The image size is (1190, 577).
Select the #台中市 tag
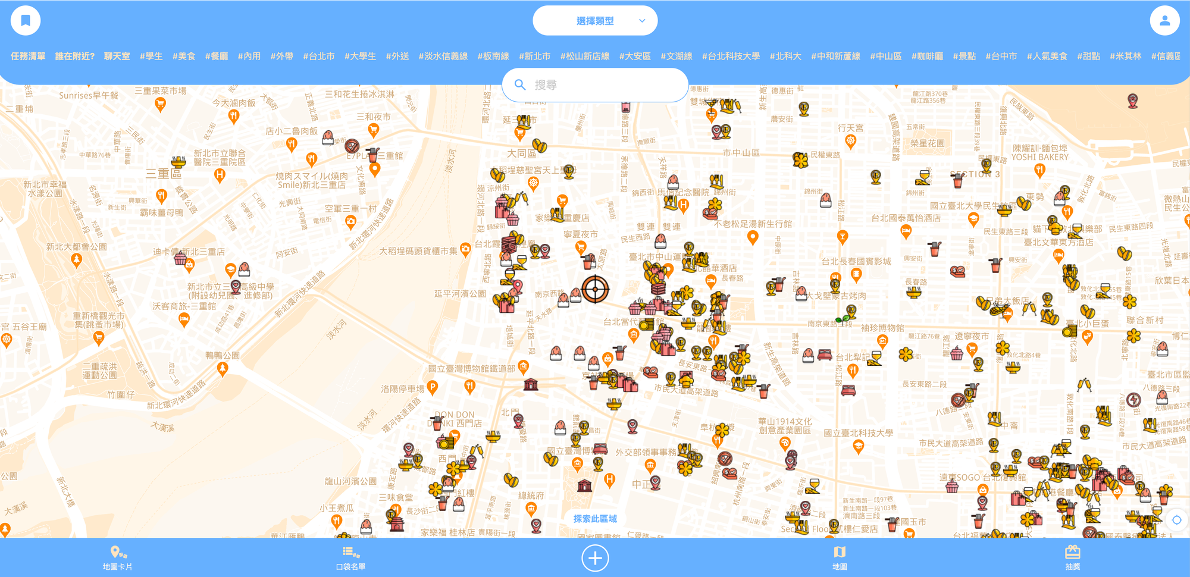(x=1001, y=57)
